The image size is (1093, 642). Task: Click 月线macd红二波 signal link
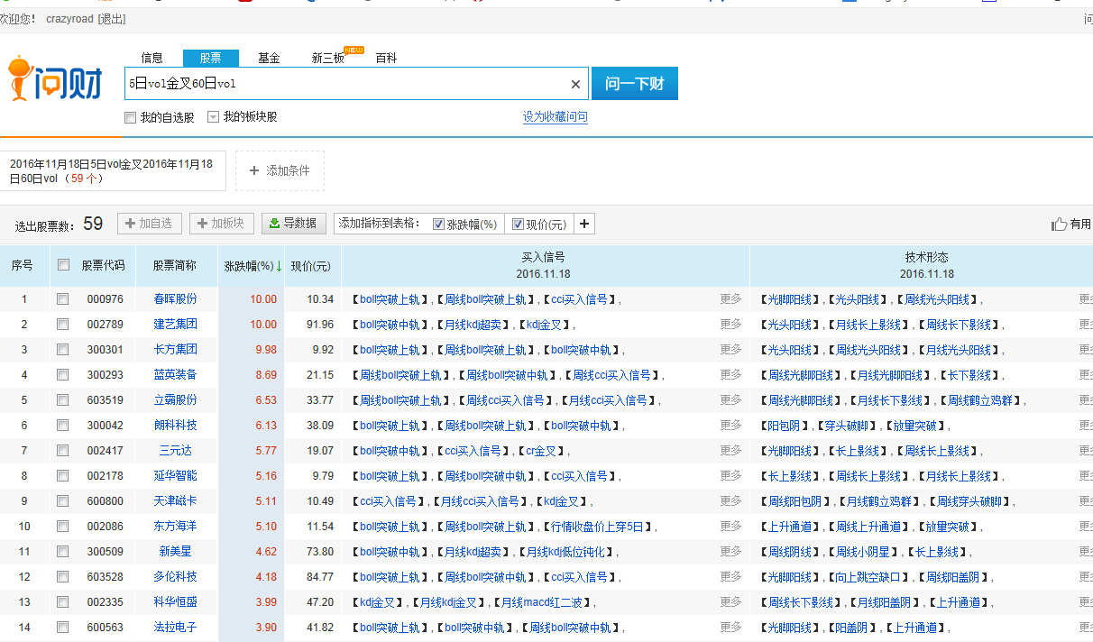(x=543, y=602)
